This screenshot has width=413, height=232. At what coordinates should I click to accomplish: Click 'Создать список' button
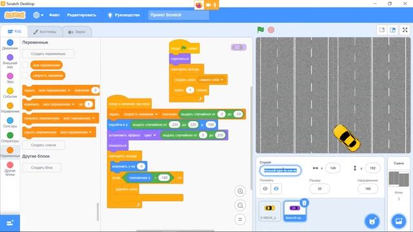point(44,145)
